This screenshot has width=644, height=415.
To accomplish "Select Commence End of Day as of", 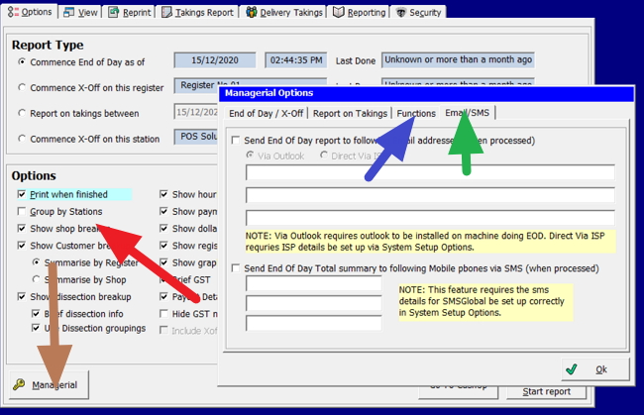I will (22, 62).
